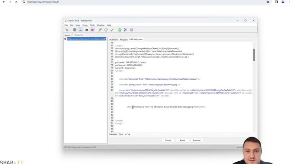Image resolution: width=293 pixels, height=164 pixels.
Task: Click the canonical link line in editor
Action: (160, 79)
